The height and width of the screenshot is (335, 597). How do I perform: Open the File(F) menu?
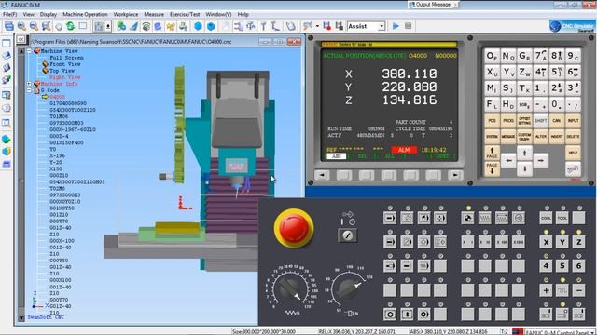[x=10, y=14]
